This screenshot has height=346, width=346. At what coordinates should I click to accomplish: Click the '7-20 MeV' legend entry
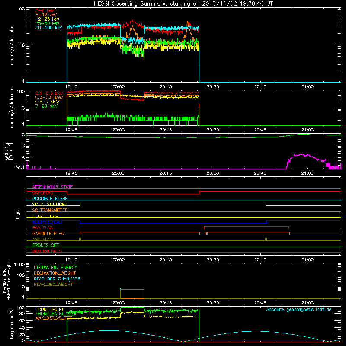46,106
